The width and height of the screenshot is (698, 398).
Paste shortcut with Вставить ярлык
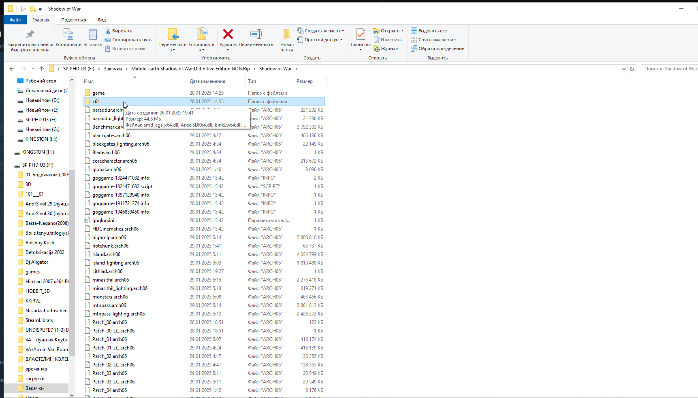pos(125,49)
